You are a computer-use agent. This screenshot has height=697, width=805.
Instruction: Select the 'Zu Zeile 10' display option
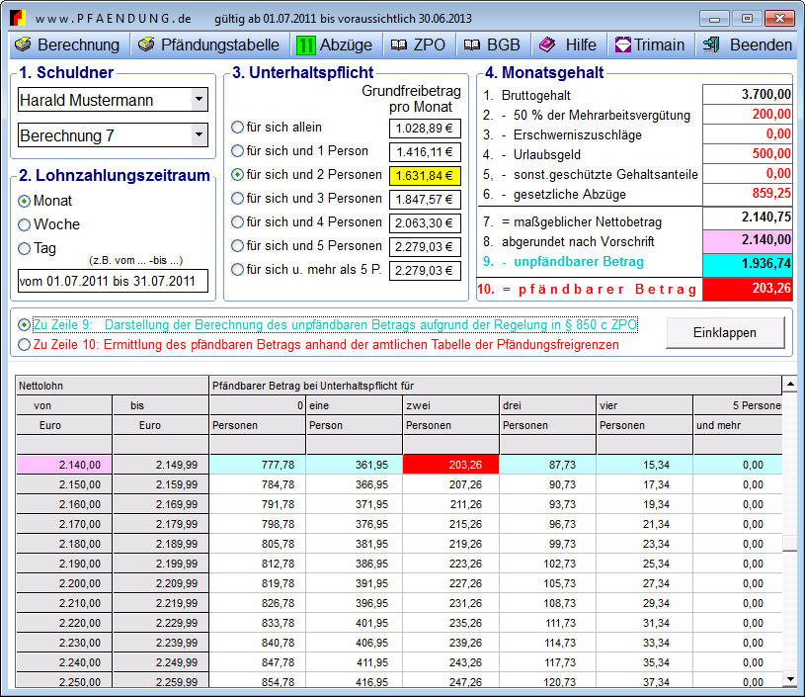point(24,344)
